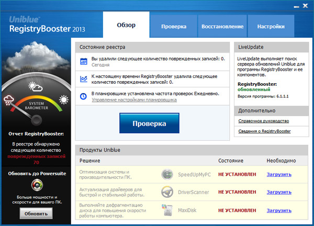Click the SpeedUpMyPC product icon
The width and height of the screenshot is (314, 226).
[167, 175]
